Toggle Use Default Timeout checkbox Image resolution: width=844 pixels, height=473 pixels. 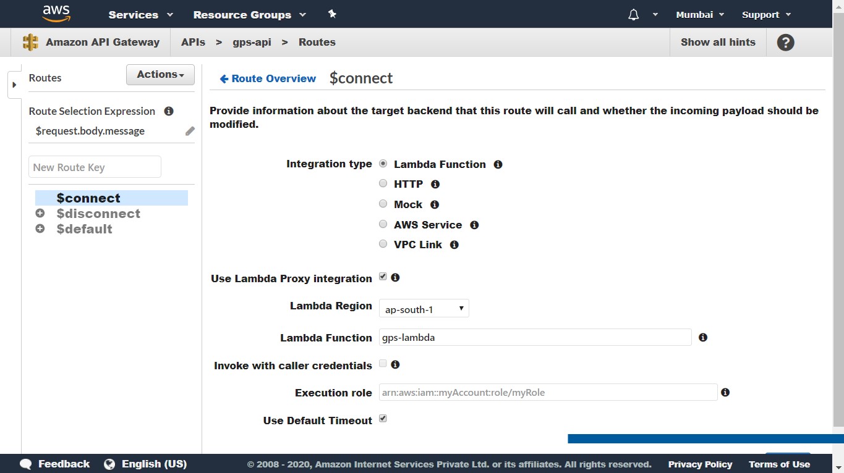383,419
